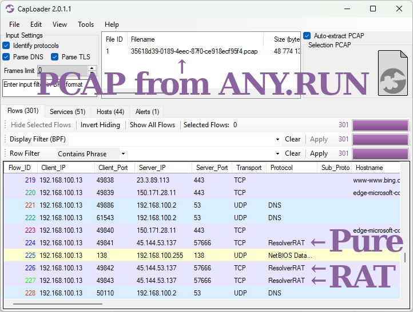Select flow 228 DNS row
Viewport: 413px width, 312px height.
[x=202, y=293]
